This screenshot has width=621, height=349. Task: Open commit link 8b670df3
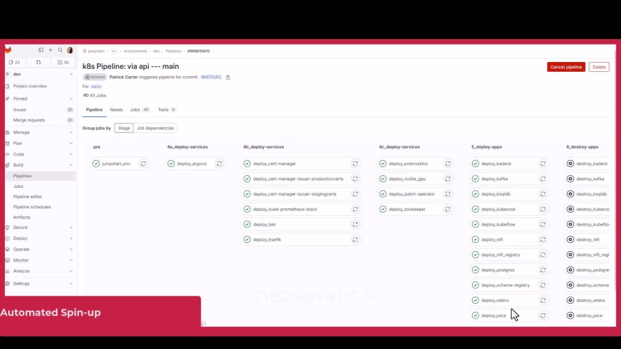pos(211,77)
